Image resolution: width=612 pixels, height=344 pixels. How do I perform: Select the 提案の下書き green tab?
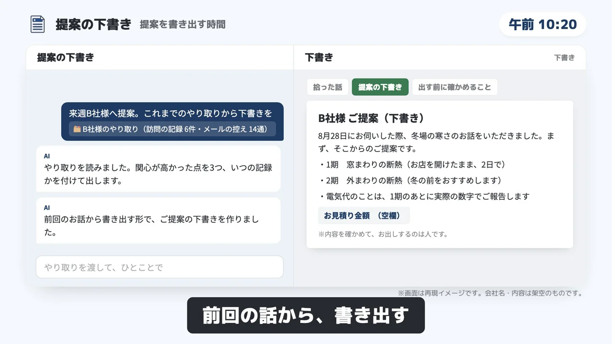point(380,87)
